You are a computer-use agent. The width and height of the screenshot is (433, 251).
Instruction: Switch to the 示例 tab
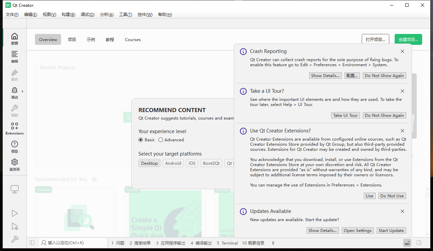coord(91,39)
